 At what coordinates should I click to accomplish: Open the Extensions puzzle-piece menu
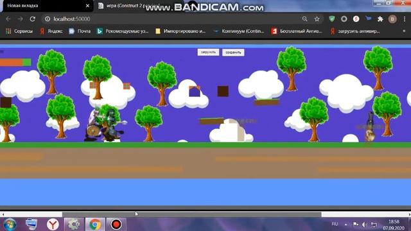(x=380, y=19)
